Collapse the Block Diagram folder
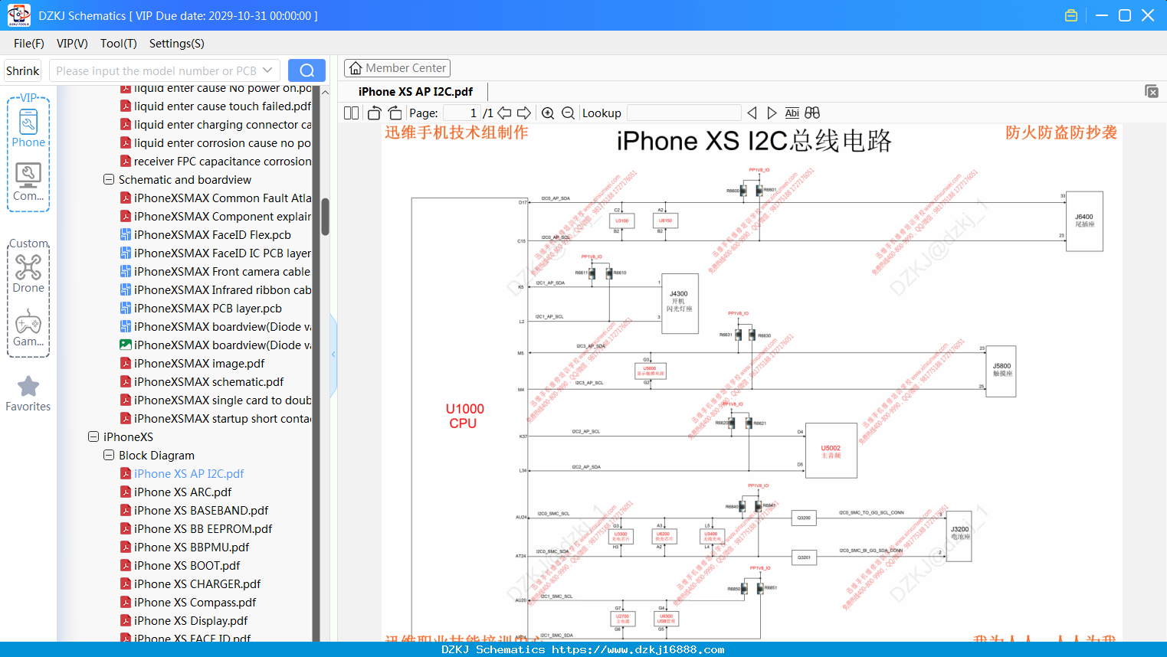The height and width of the screenshot is (657, 1167). 109,456
